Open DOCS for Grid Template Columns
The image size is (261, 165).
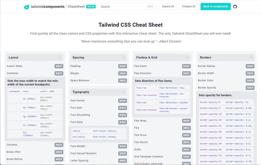pos(186,156)
